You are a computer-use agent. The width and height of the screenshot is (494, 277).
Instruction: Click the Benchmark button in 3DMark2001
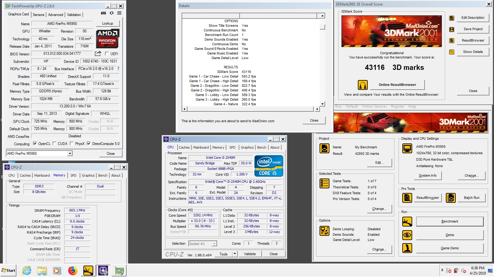point(450,221)
